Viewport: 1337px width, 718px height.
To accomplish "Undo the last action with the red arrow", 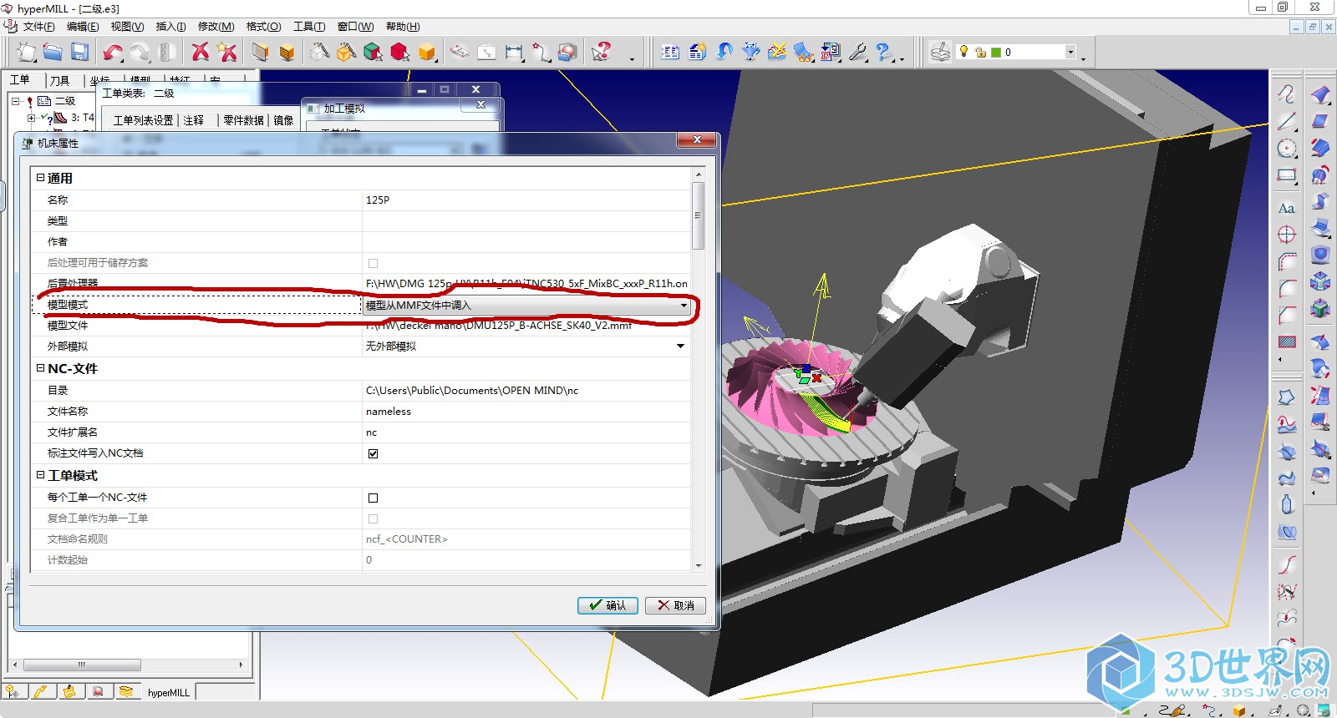I will (113, 52).
